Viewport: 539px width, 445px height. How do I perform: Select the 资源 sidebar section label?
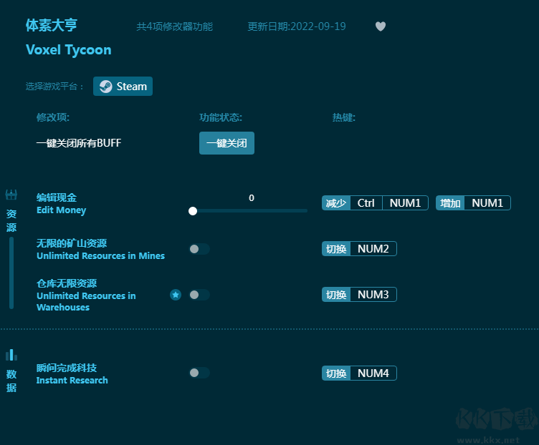click(x=11, y=220)
